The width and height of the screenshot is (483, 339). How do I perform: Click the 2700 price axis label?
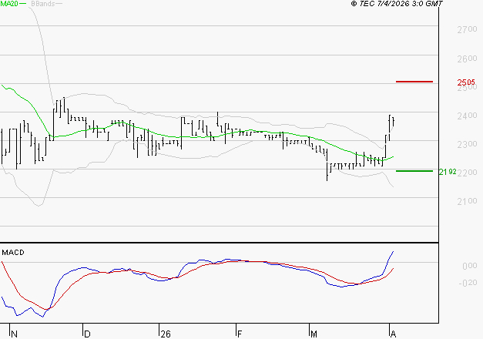[x=467, y=29]
